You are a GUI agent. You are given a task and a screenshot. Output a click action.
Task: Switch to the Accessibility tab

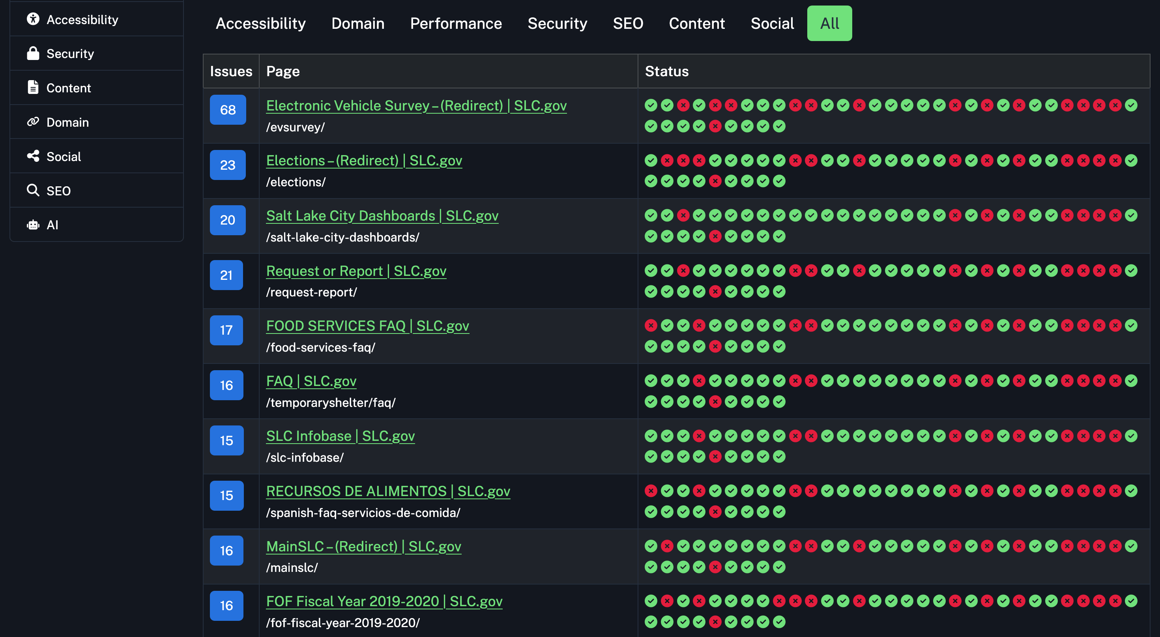click(260, 23)
